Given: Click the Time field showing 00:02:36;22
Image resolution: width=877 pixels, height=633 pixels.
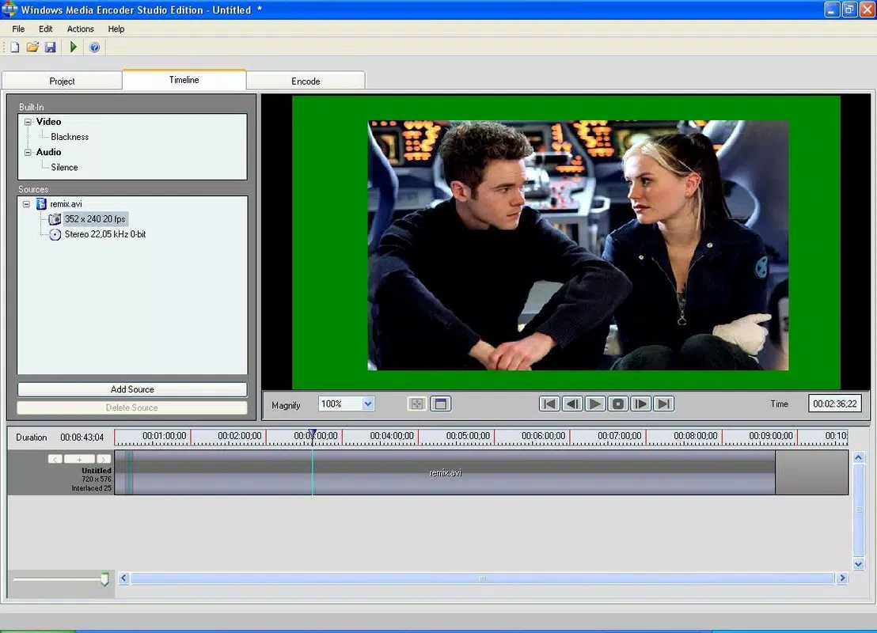Looking at the screenshot, I should (834, 404).
